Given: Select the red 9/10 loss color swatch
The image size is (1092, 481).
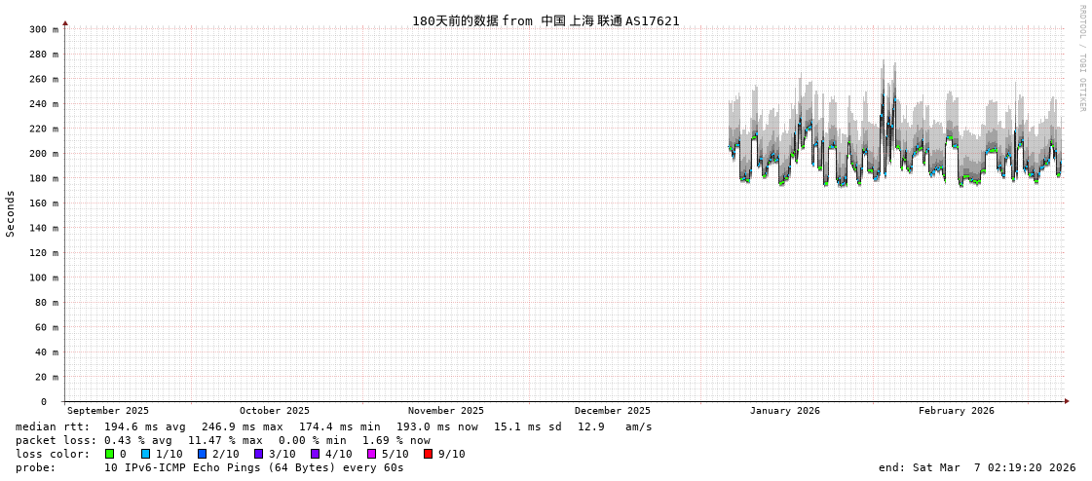Looking at the screenshot, I should point(428,454).
